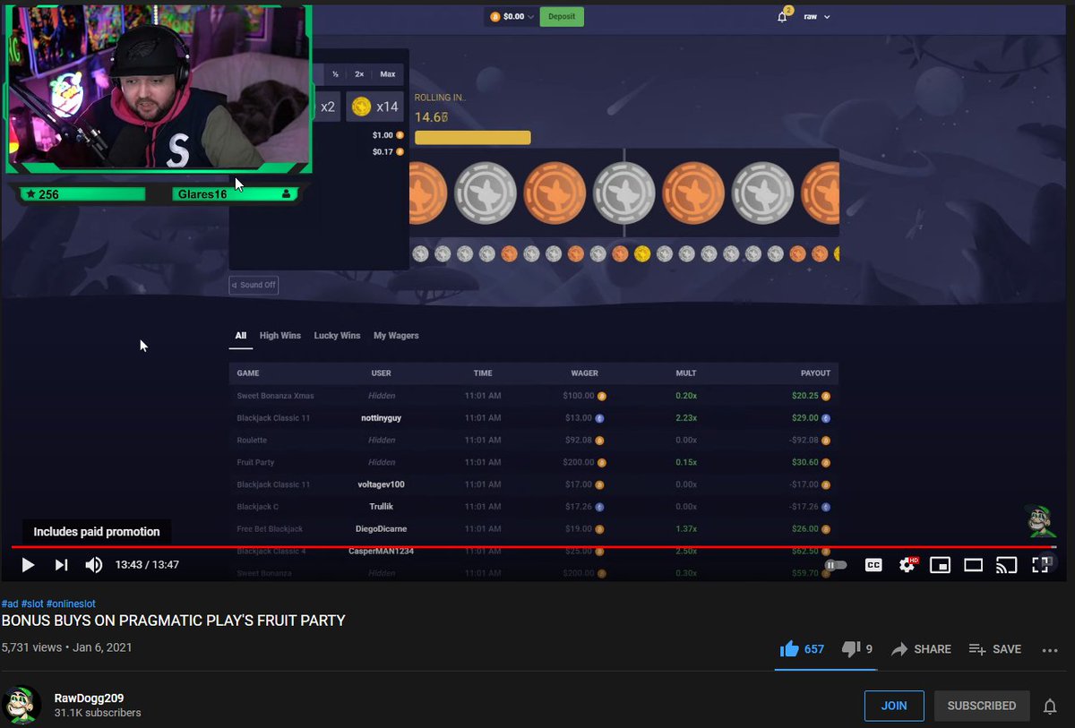This screenshot has height=728, width=1075.
Task: Open the My Wagers tab
Action: pos(396,336)
